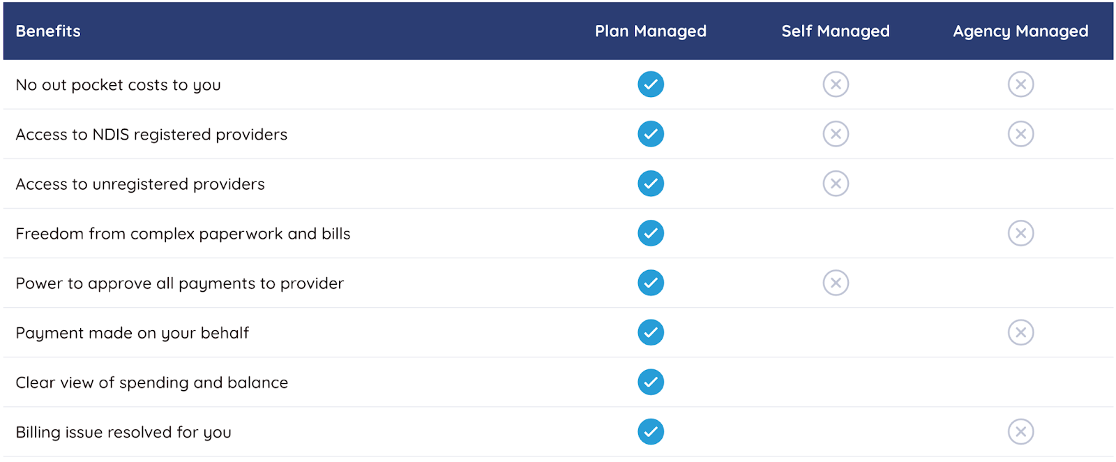Click the Benefits header label

point(48,31)
